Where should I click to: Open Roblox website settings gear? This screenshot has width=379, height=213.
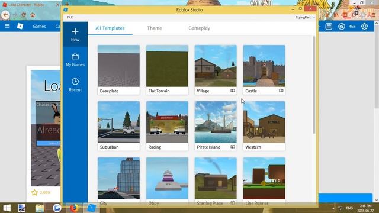(364, 26)
